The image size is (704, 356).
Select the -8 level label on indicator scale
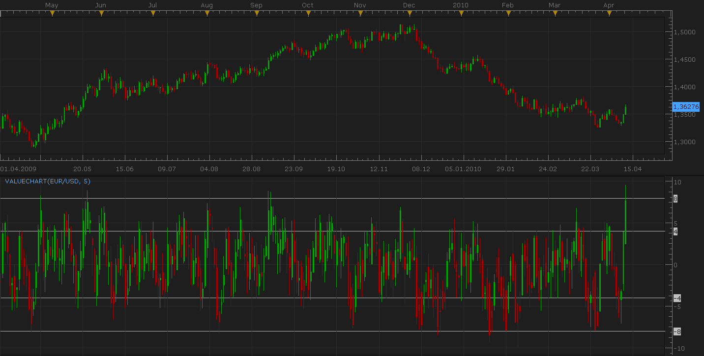677,331
